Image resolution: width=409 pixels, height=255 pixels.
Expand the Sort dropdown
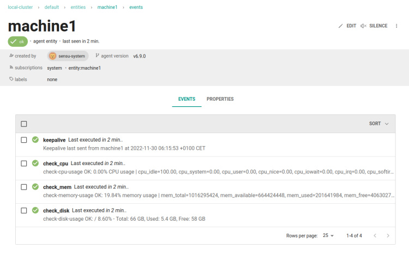379,124
